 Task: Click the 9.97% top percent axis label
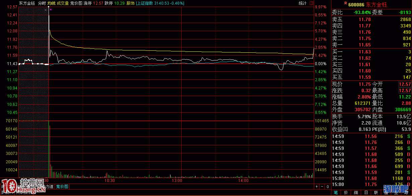click(320, 7)
